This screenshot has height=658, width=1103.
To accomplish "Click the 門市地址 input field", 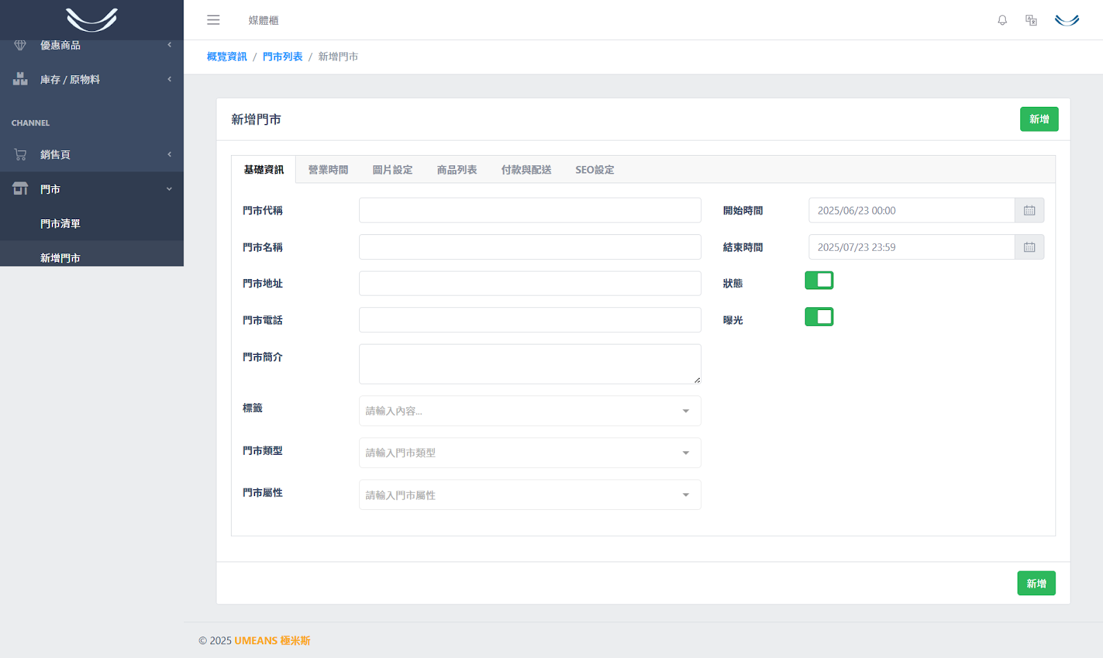I will pyautogui.click(x=530, y=283).
